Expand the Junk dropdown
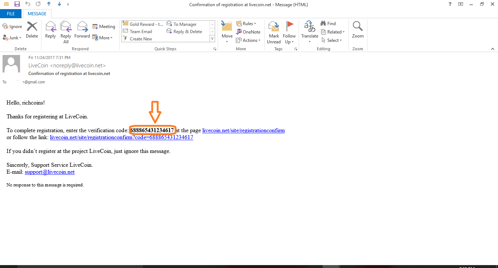Screen dimensions: 498x268 point(12,38)
